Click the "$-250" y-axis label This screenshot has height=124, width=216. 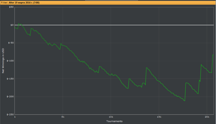[x=10, y=114]
